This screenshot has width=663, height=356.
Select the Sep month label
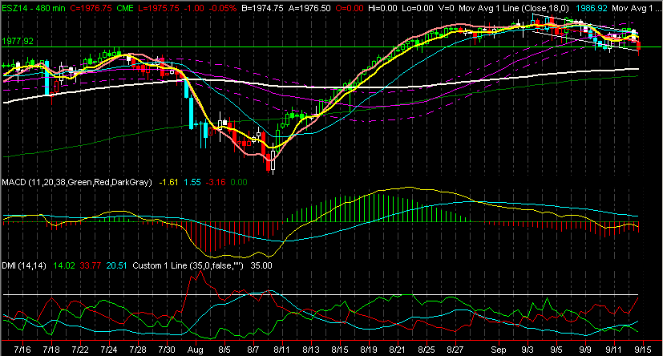499,350
